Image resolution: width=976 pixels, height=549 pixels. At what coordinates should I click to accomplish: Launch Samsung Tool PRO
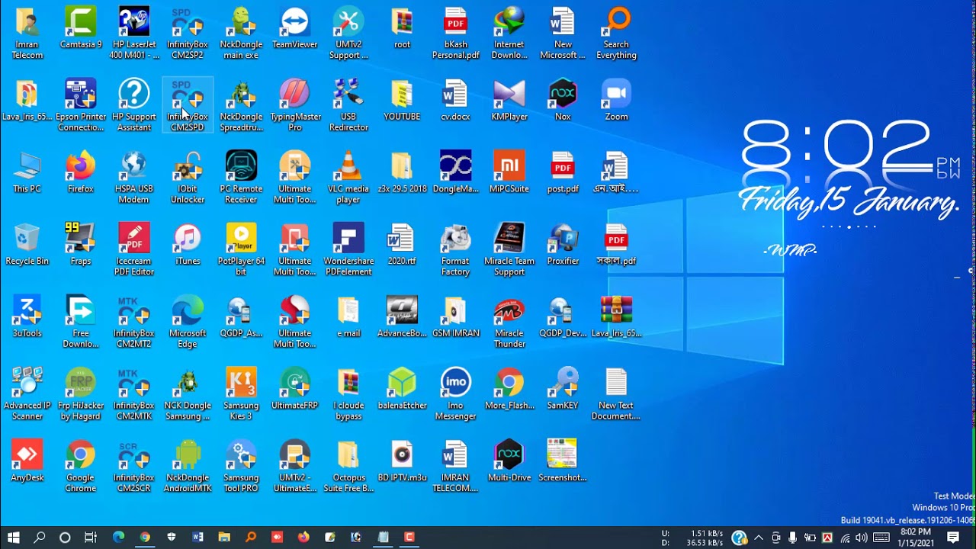242,467
